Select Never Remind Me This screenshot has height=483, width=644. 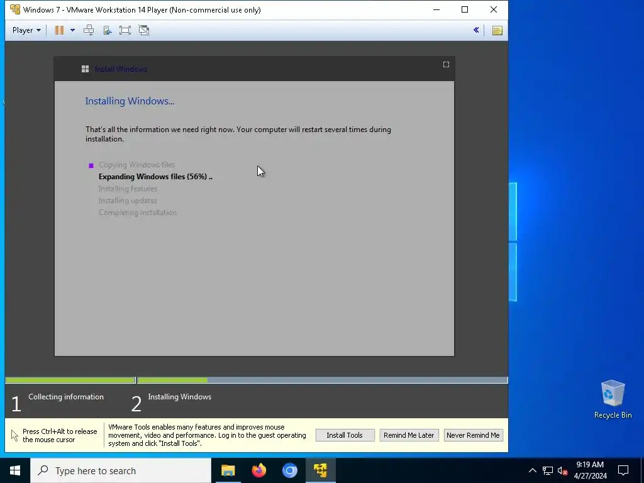click(x=473, y=435)
